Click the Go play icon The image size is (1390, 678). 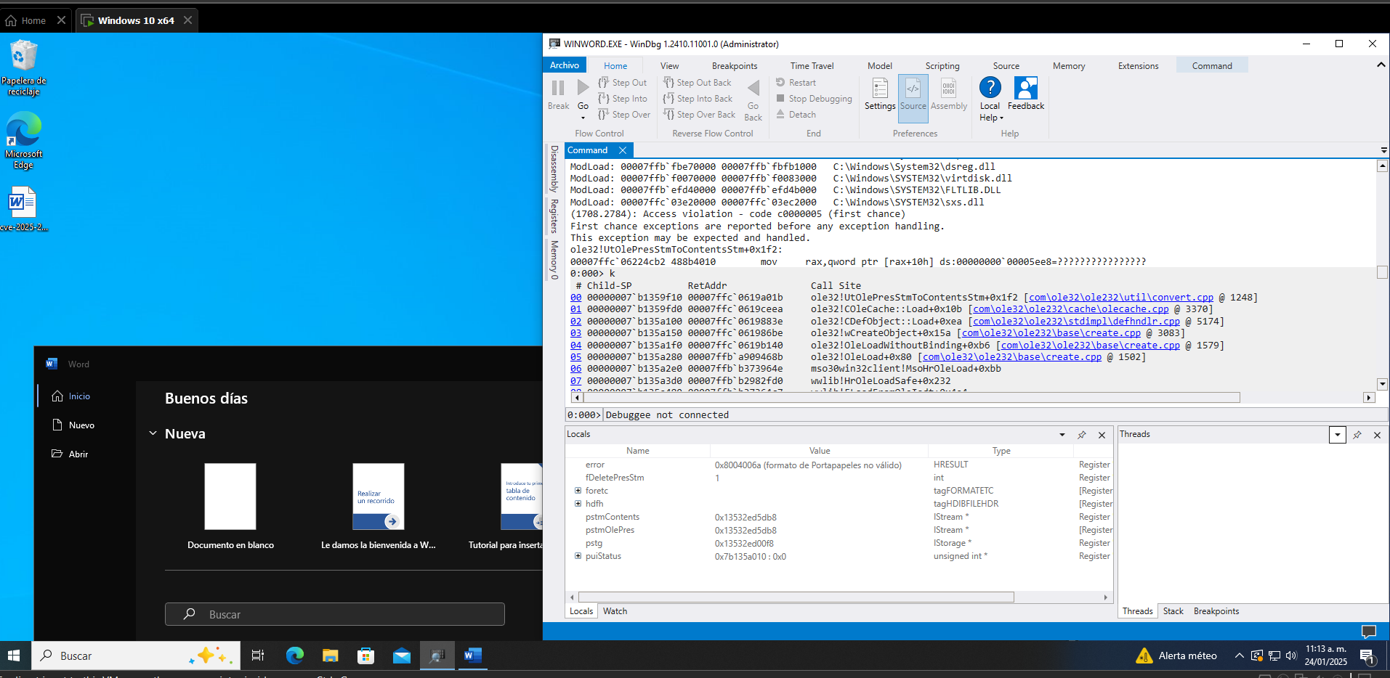click(x=583, y=88)
